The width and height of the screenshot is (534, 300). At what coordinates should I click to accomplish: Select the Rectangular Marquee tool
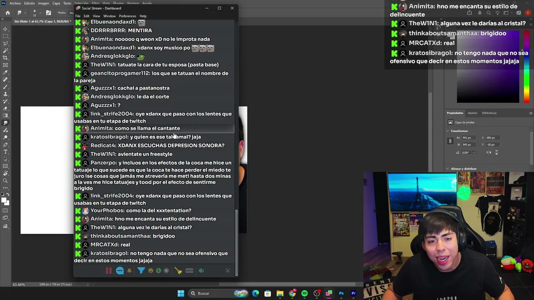(5, 36)
